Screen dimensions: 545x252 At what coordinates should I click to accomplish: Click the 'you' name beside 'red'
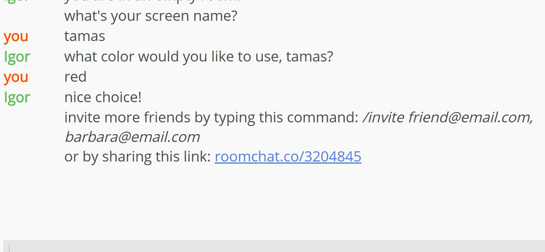pos(16,77)
